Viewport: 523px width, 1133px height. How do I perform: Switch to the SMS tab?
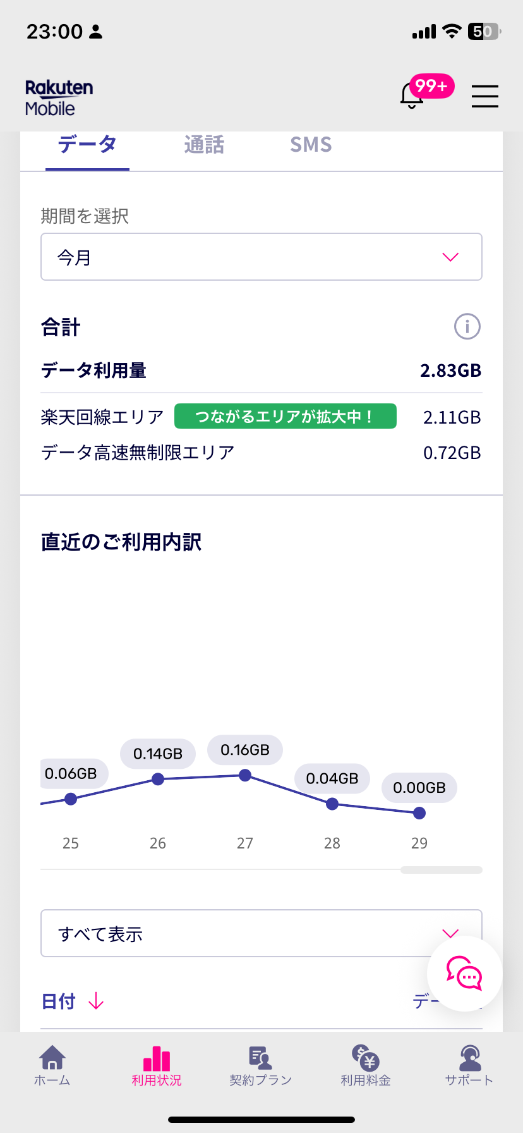pyautogui.click(x=311, y=145)
